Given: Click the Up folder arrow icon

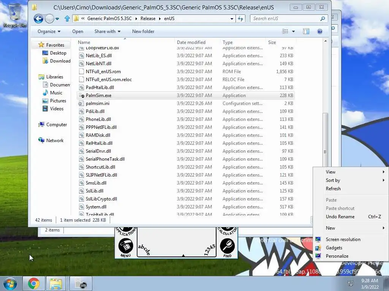Looking at the screenshot, I should (67, 19).
